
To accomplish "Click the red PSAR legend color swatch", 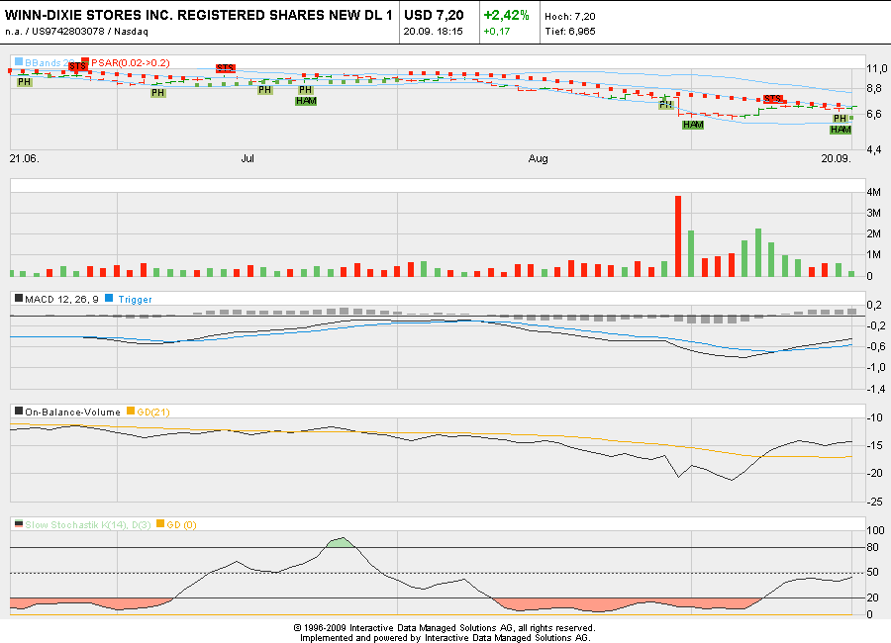I will (x=85, y=60).
